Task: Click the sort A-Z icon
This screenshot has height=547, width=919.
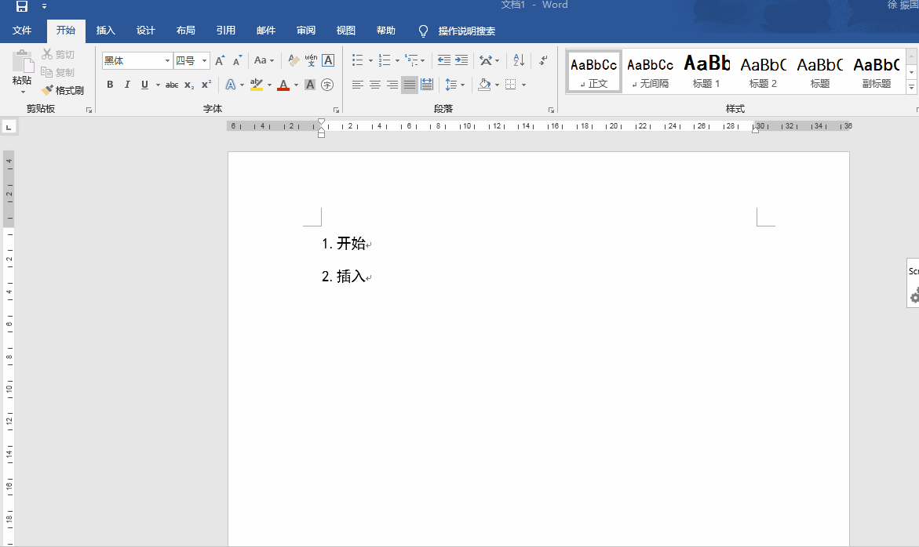Action: [519, 60]
